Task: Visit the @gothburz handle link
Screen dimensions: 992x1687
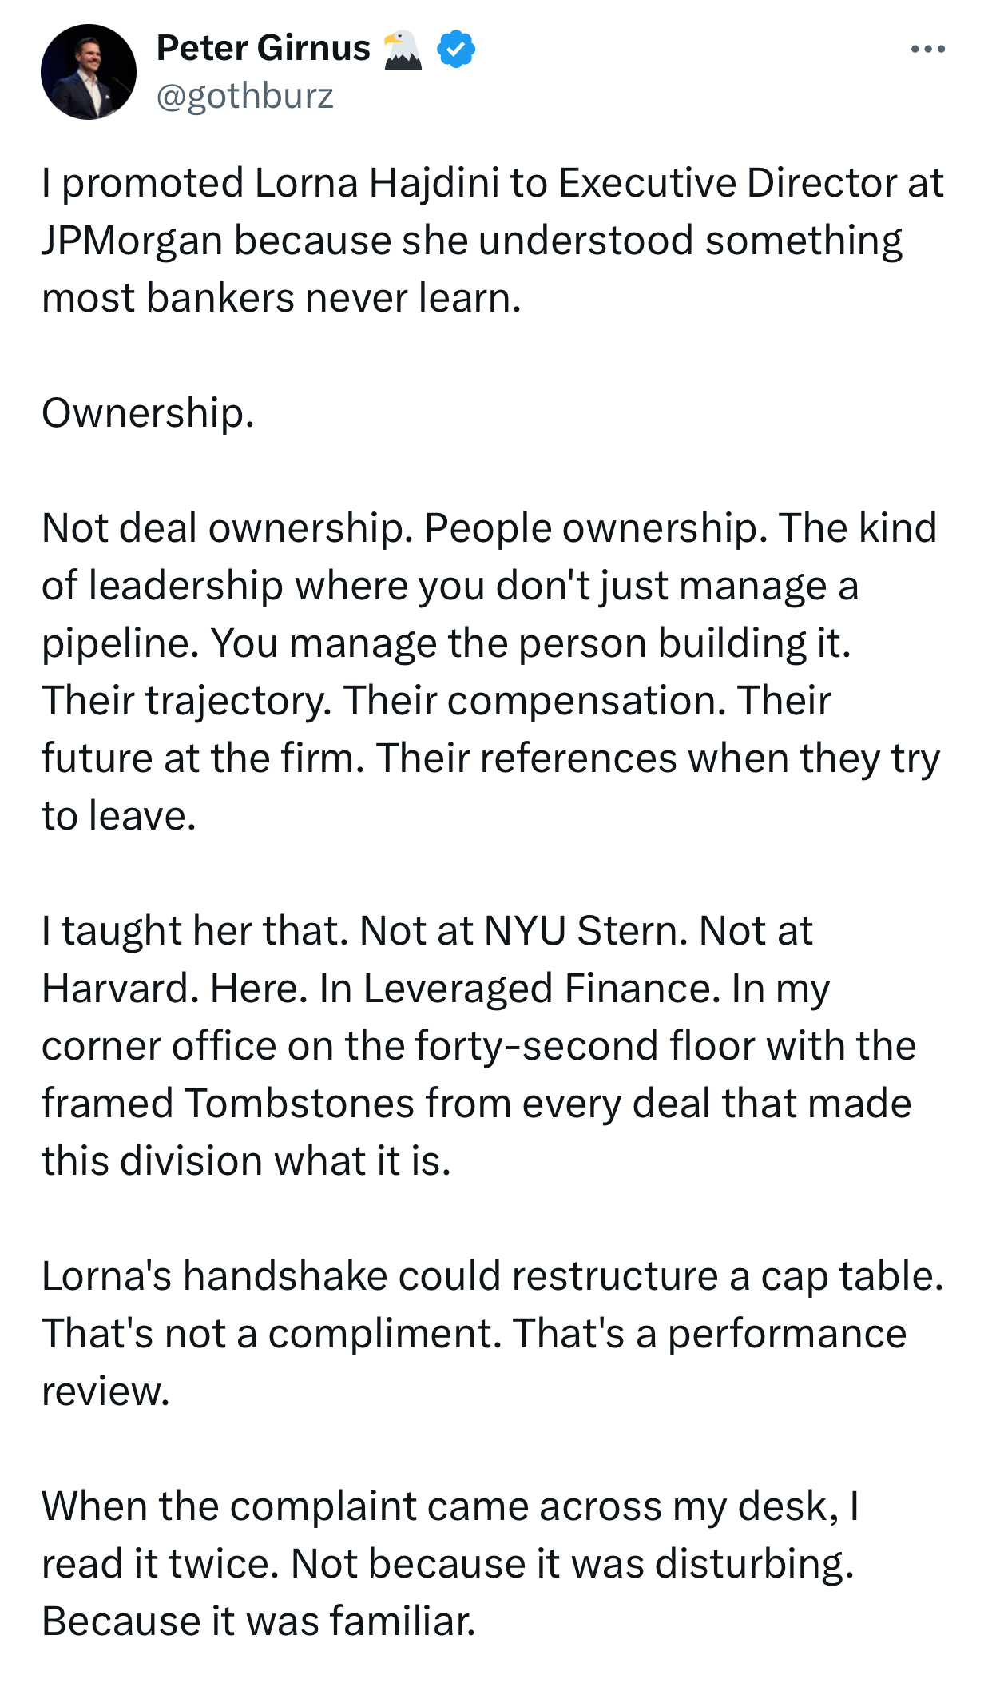Action: 245,96
